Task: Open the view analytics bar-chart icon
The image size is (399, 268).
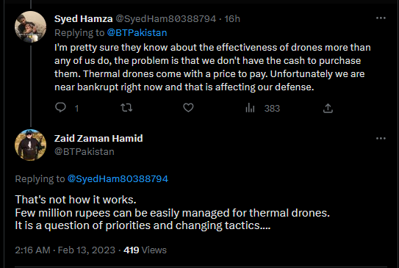Action: pos(250,108)
